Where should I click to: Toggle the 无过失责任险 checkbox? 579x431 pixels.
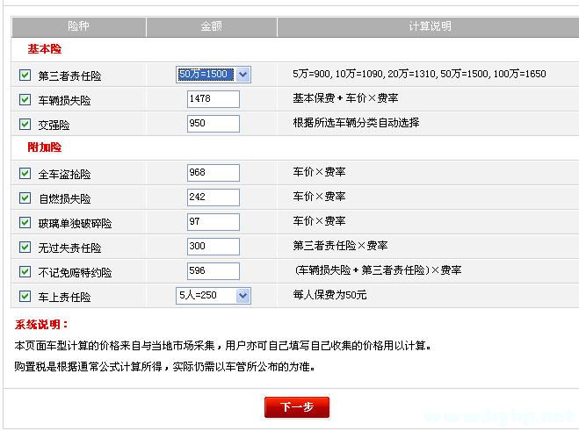[25, 248]
